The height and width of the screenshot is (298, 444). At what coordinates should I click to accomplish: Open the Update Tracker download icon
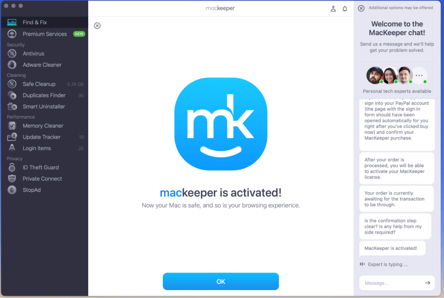[x=12, y=137]
